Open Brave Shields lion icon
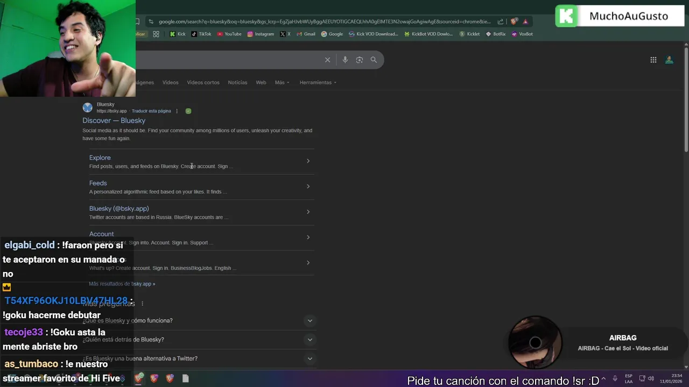This screenshot has width=689, height=387. (x=514, y=21)
